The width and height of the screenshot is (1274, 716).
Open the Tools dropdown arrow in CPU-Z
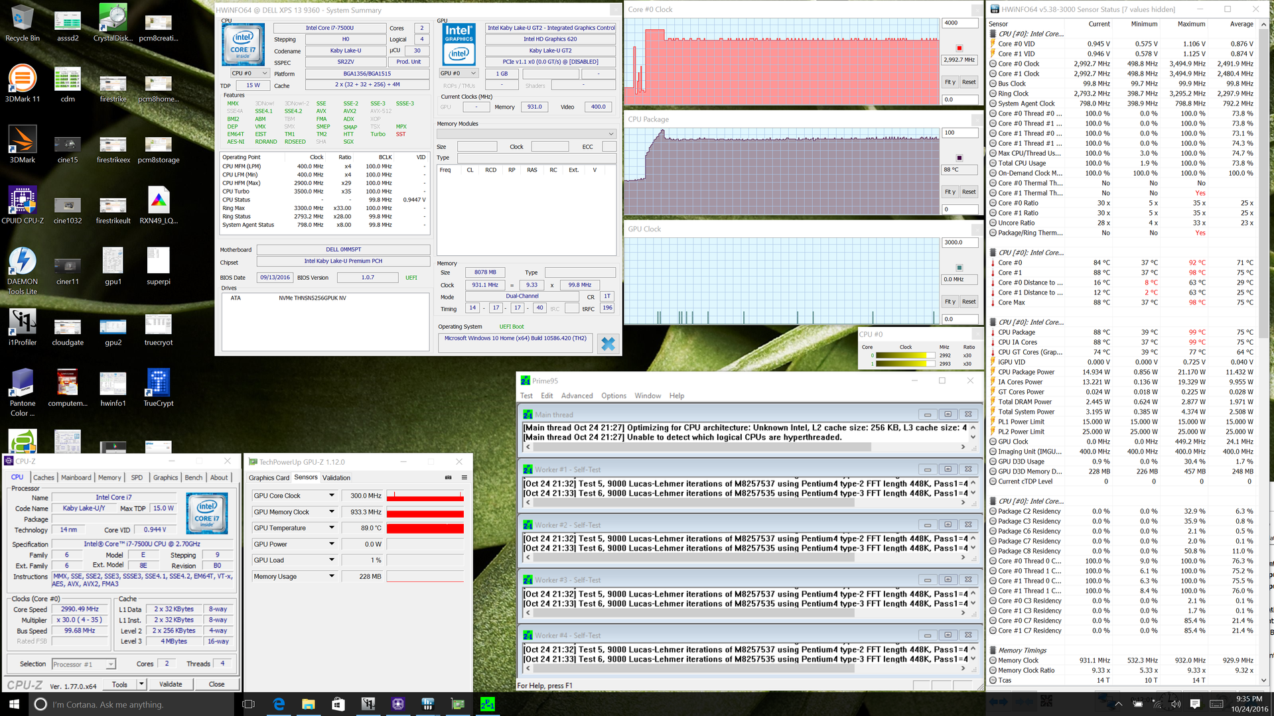[x=141, y=684]
